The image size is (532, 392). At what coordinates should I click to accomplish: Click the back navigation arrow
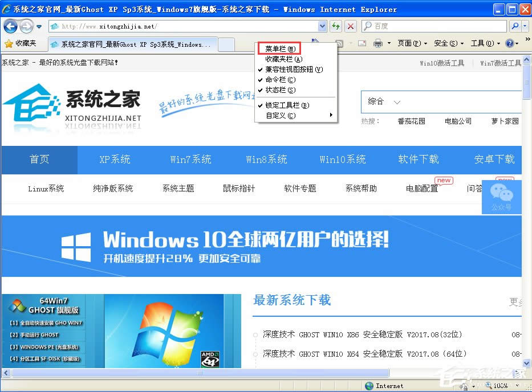pos(11,26)
